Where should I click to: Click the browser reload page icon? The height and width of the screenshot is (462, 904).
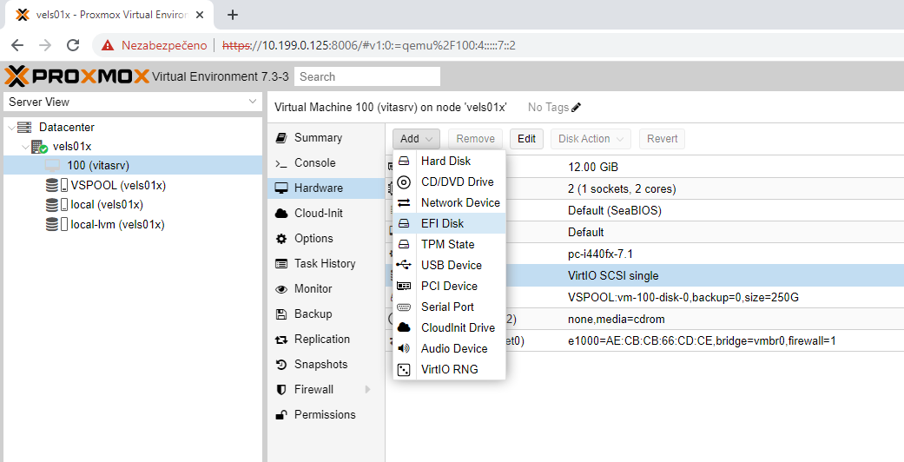coord(73,45)
